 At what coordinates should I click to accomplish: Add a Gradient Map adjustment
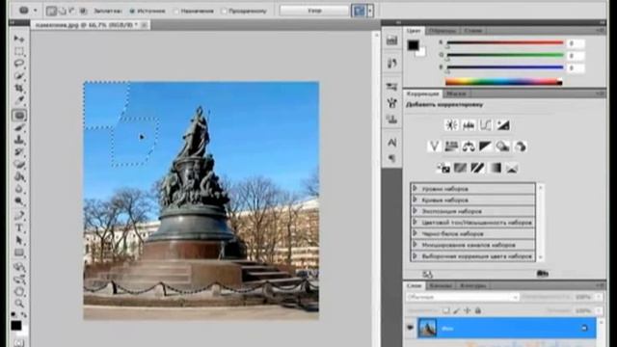[495, 169]
